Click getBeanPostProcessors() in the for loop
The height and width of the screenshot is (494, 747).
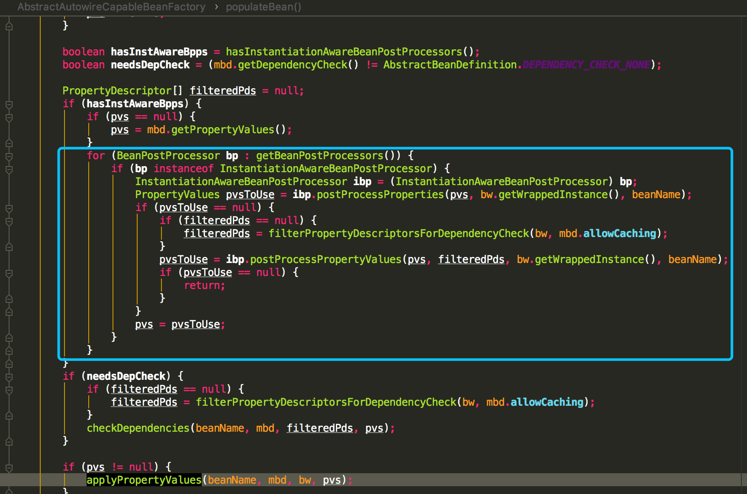tap(325, 156)
